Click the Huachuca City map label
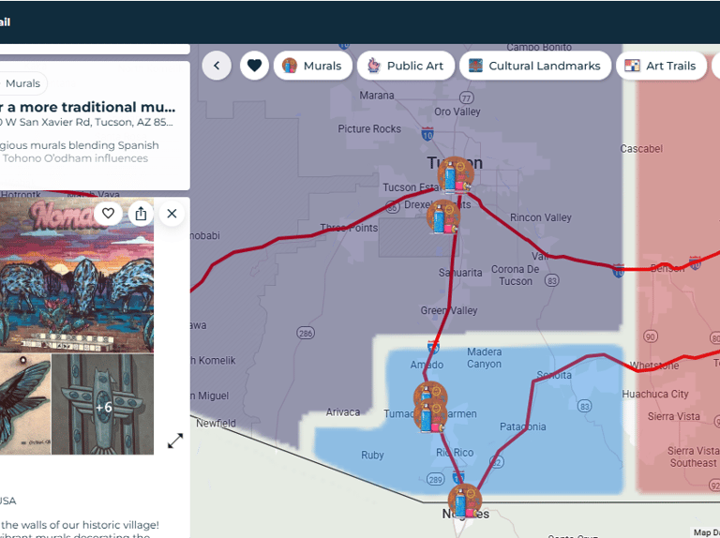 655,394
